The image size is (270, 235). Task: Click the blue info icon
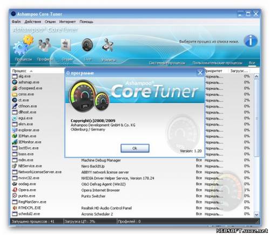tap(251, 41)
